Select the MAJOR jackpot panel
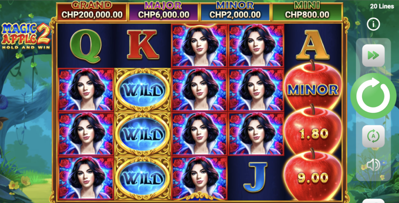 point(164,12)
